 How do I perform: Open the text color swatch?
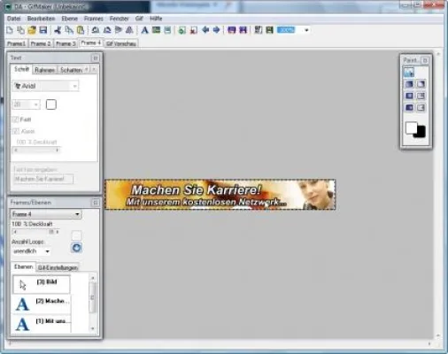[51, 104]
